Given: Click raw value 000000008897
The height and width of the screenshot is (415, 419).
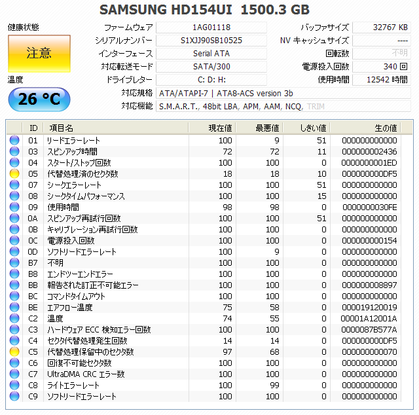Looking at the screenshot, I should (x=369, y=285).
